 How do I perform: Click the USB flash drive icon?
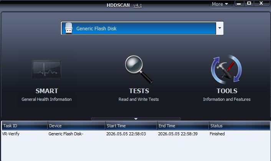point(69,28)
